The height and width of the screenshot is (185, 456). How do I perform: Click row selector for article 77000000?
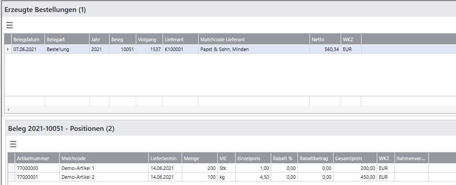[11, 168]
